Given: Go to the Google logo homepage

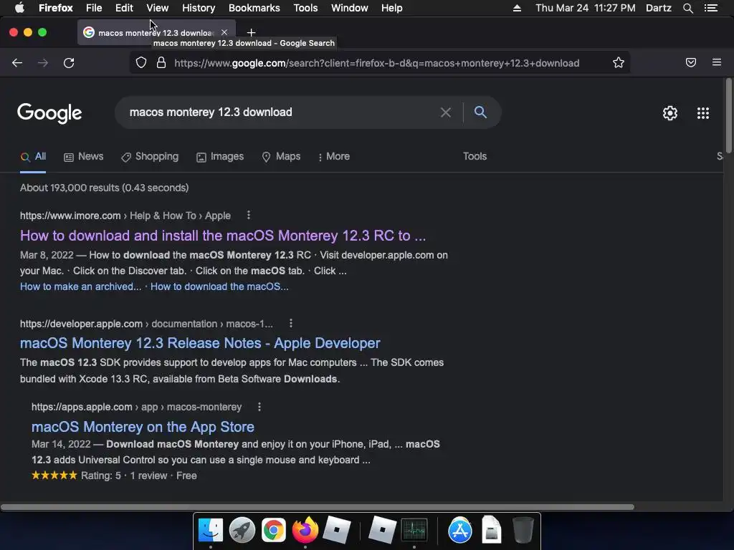Looking at the screenshot, I should point(49,112).
